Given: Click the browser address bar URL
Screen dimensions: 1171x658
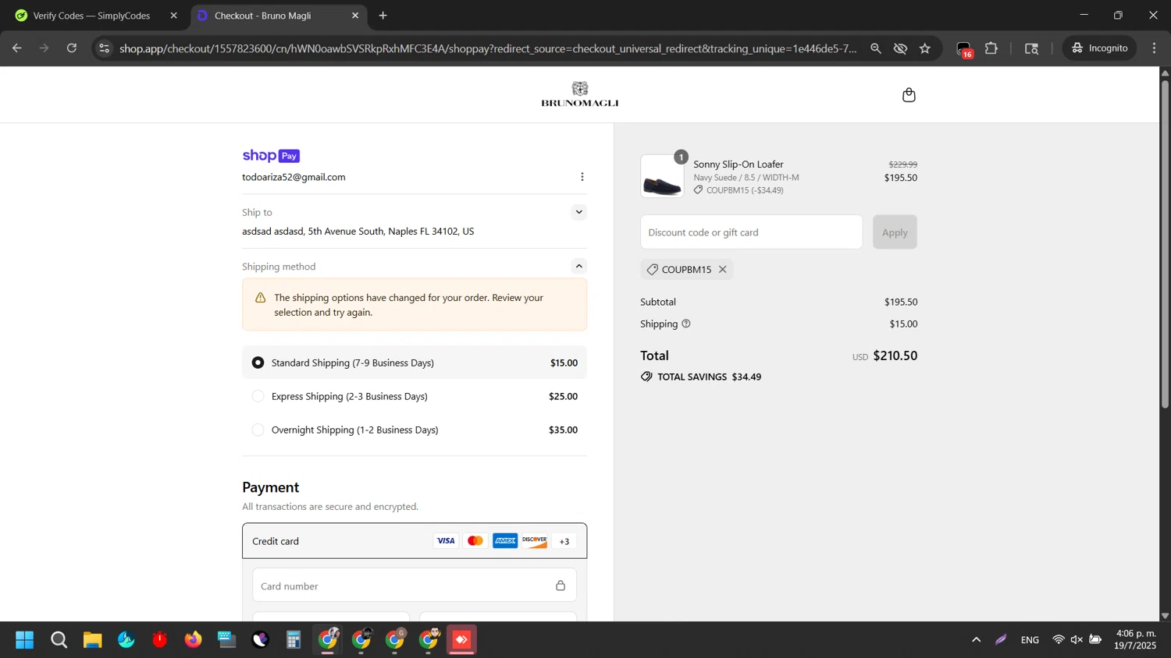Looking at the screenshot, I should (x=488, y=48).
